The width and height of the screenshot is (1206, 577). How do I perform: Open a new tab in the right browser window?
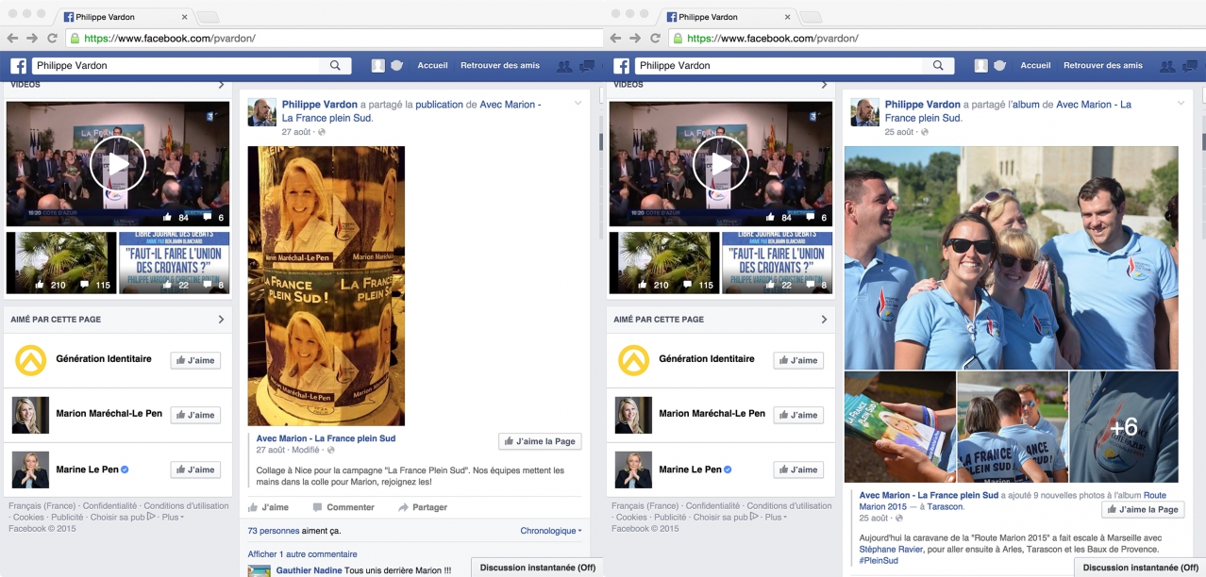pyautogui.click(x=811, y=17)
